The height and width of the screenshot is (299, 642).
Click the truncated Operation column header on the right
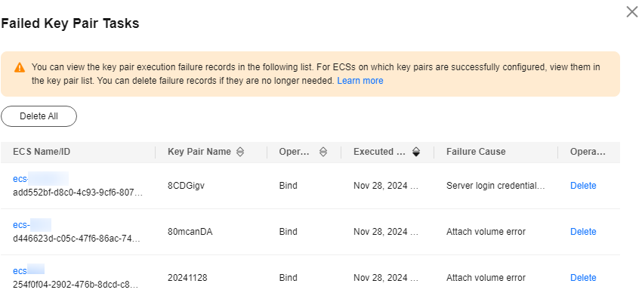tap(588, 152)
